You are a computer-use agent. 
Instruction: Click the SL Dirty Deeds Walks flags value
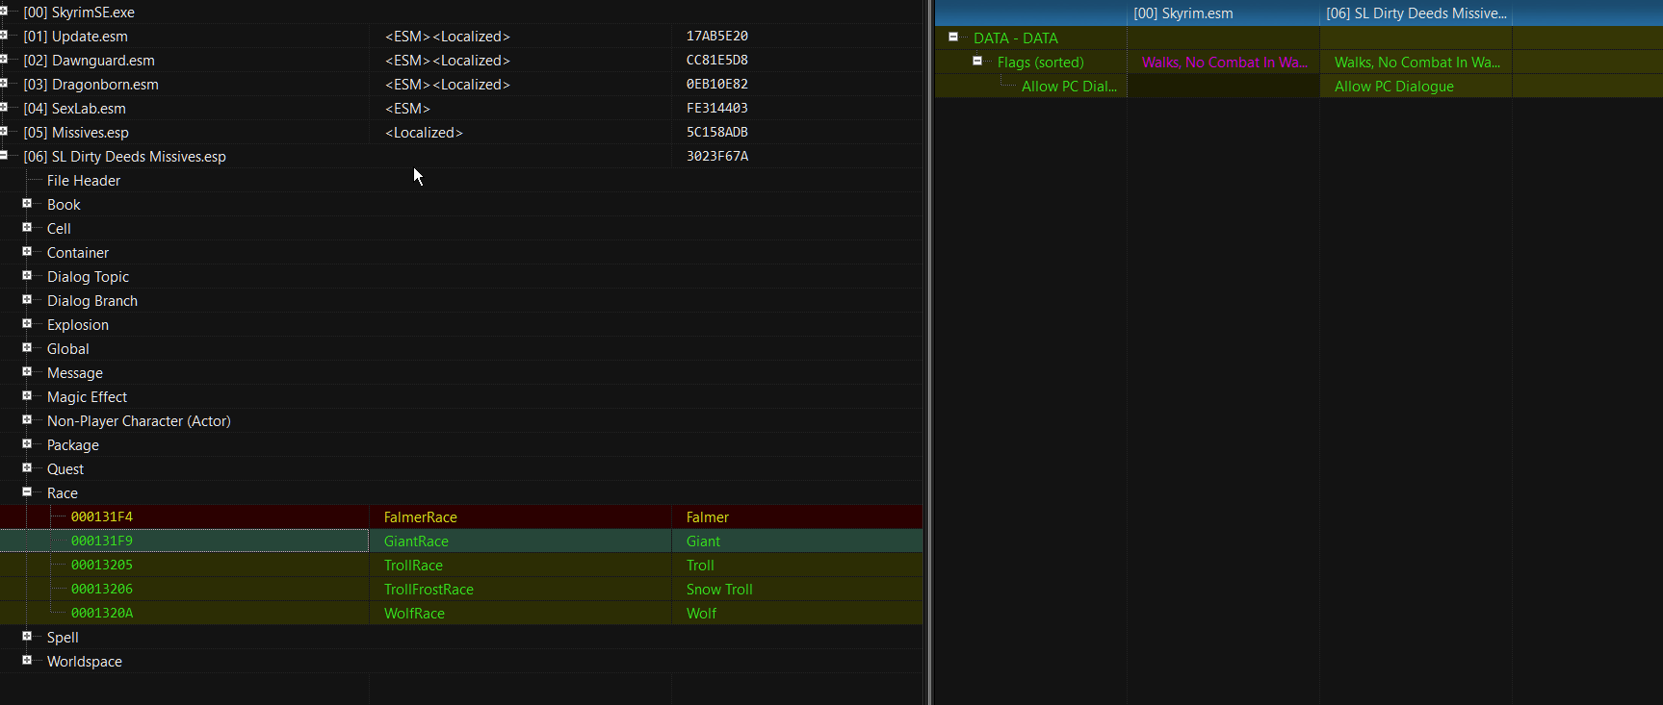click(x=1417, y=63)
